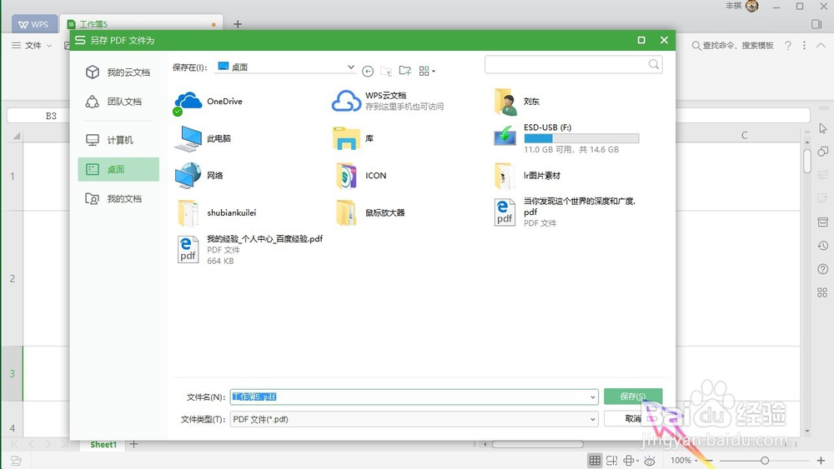The height and width of the screenshot is (469, 834).
Task: Collapse the ribbon with the chevron
Action: pos(821,46)
